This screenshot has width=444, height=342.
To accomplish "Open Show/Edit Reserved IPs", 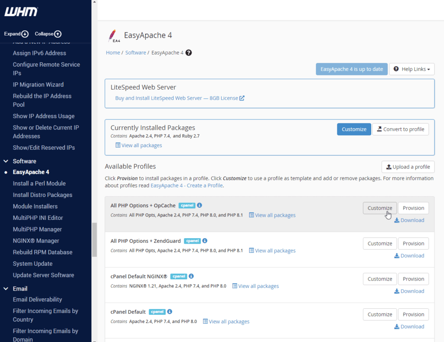I will pos(44,148).
